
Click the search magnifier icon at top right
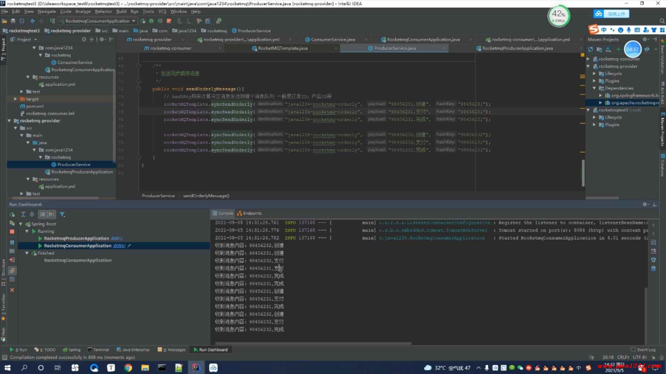[x=662, y=21]
